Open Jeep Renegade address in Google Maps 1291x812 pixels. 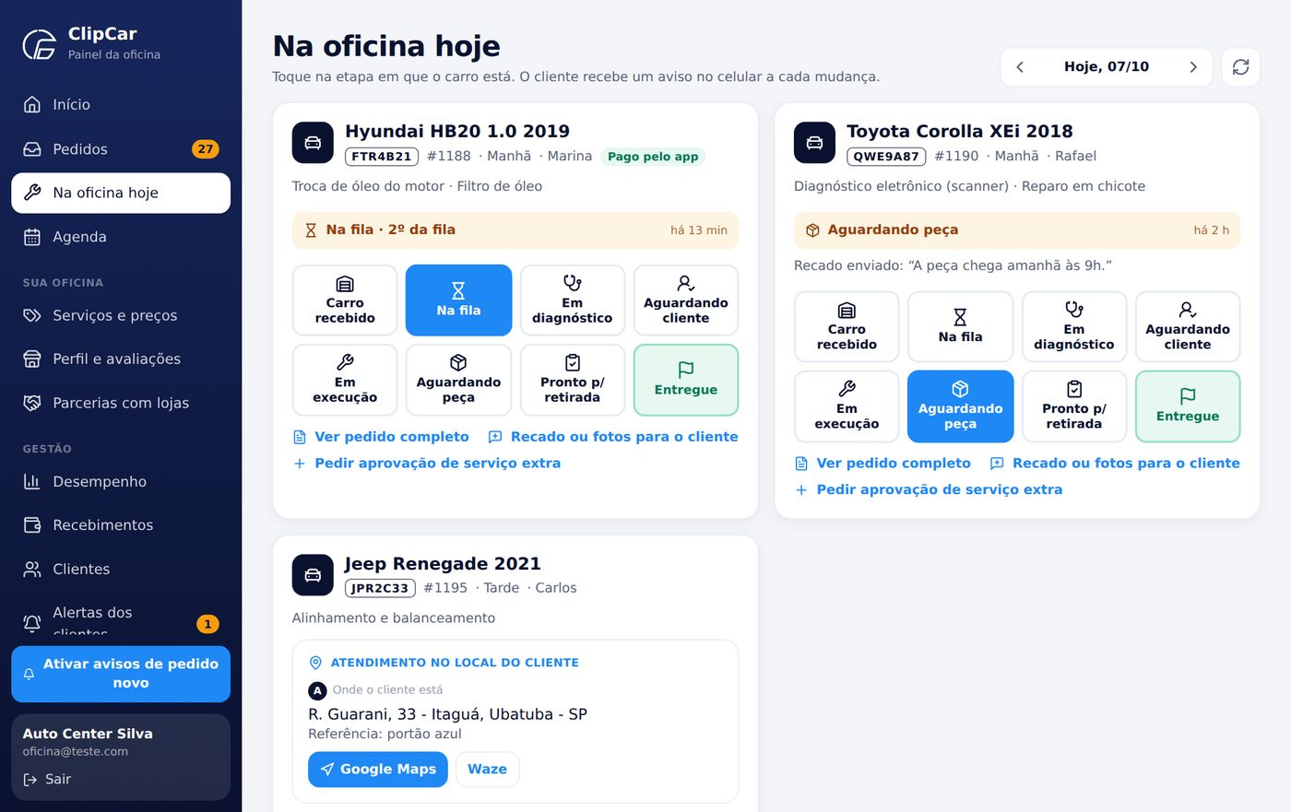[x=378, y=770]
